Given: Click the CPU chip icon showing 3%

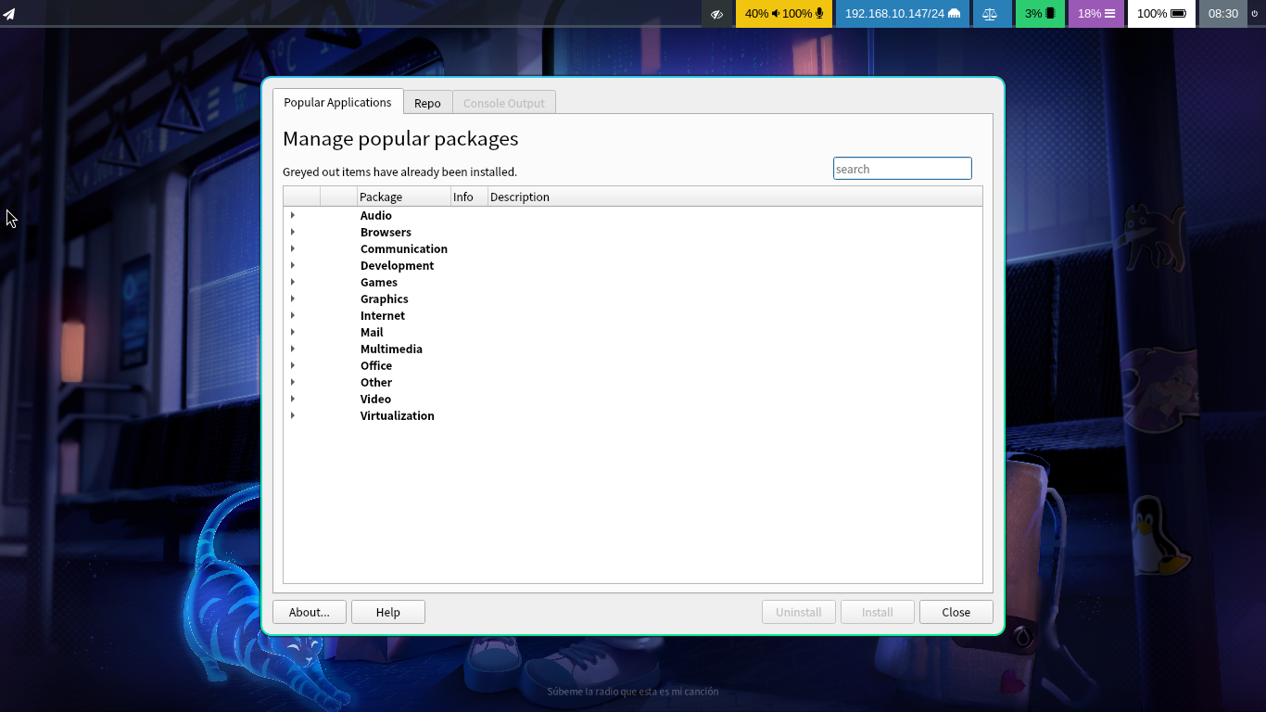Looking at the screenshot, I should coord(1050,14).
